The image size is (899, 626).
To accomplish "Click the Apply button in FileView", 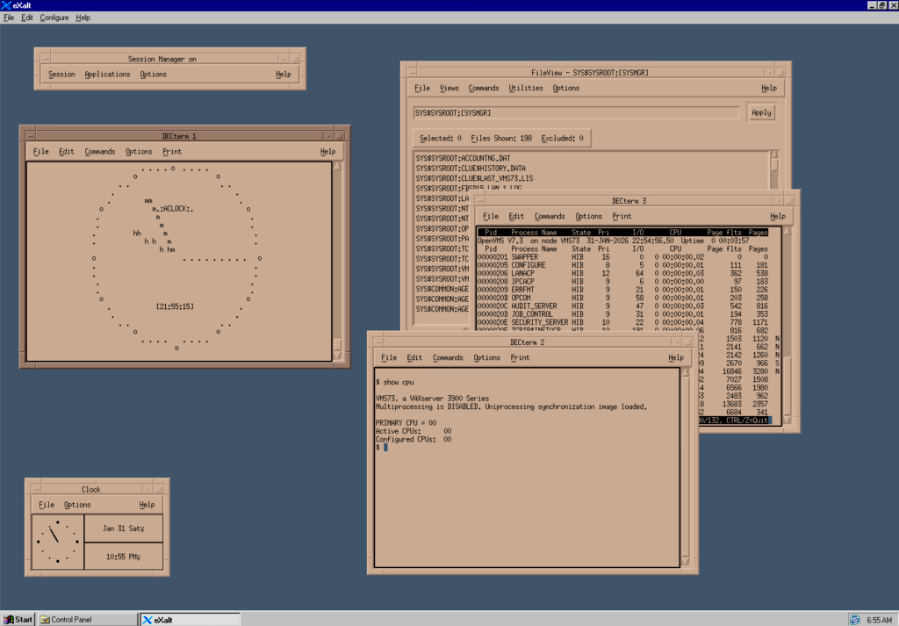I will [x=761, y=112].
